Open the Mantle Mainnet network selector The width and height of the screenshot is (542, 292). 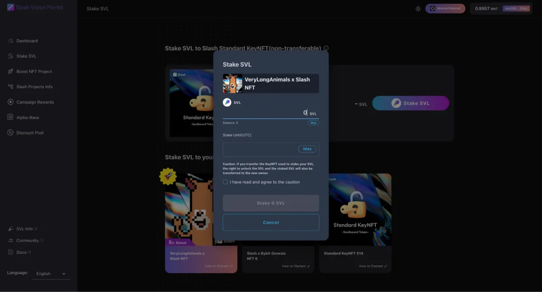(445, 9)
